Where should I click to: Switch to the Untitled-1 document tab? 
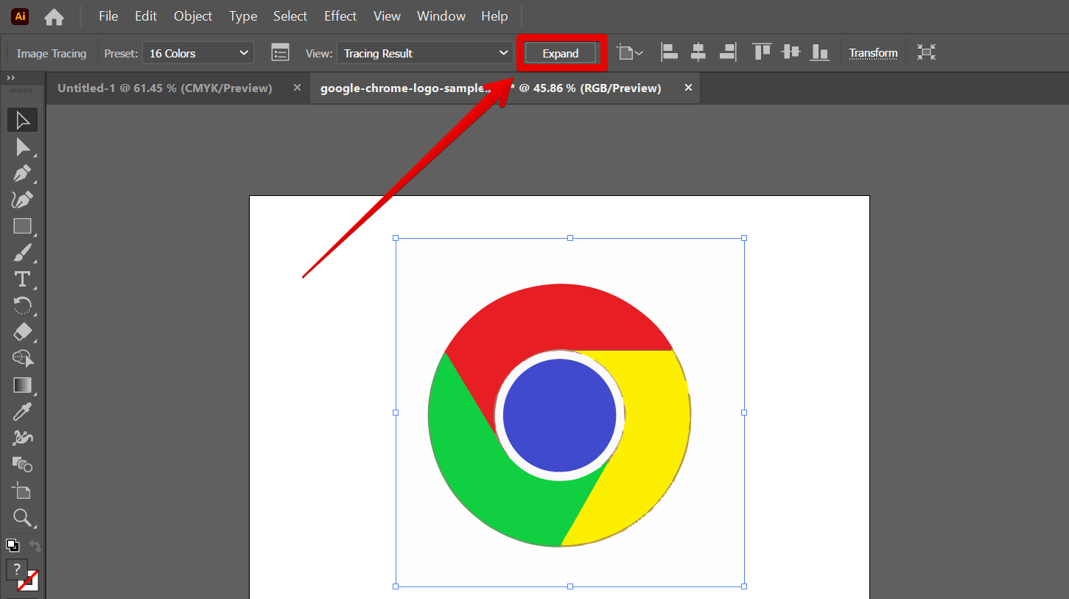164,88
